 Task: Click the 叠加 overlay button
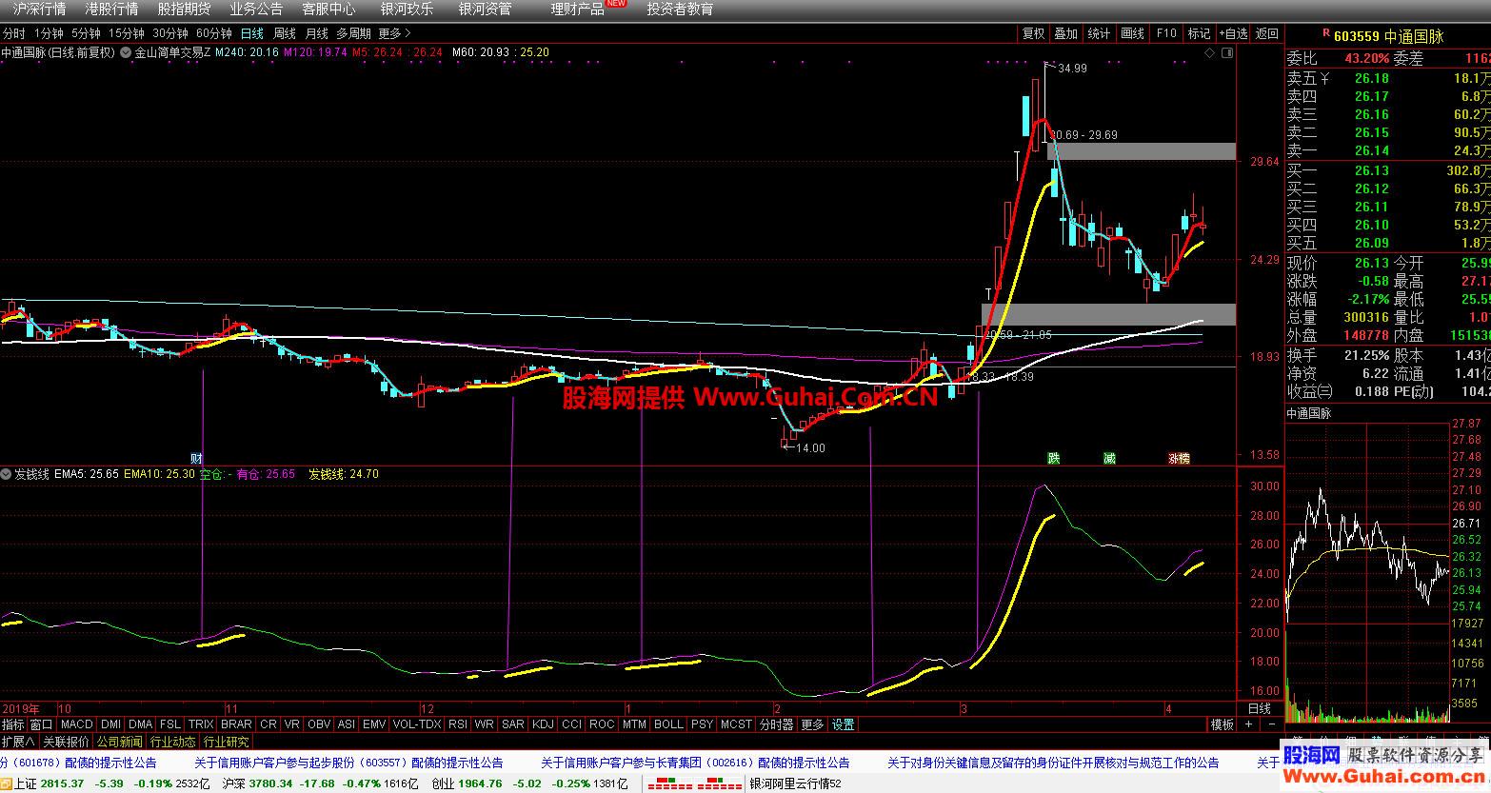[1066, 33]
